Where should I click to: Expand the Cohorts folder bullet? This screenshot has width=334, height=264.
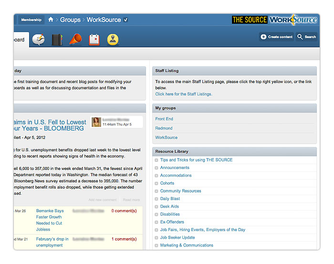point(157,183)
